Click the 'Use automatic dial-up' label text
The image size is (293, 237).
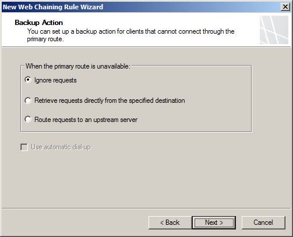[x=61, y=147]
